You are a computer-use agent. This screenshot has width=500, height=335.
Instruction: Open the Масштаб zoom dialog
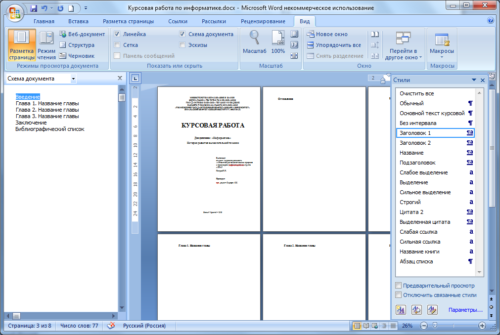tap(254, 42)
